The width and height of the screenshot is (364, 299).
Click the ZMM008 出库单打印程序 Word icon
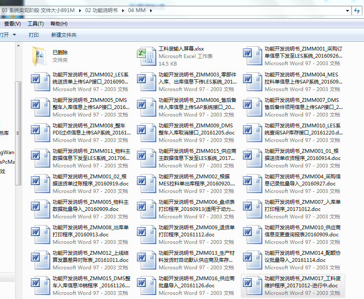point(40,235)
